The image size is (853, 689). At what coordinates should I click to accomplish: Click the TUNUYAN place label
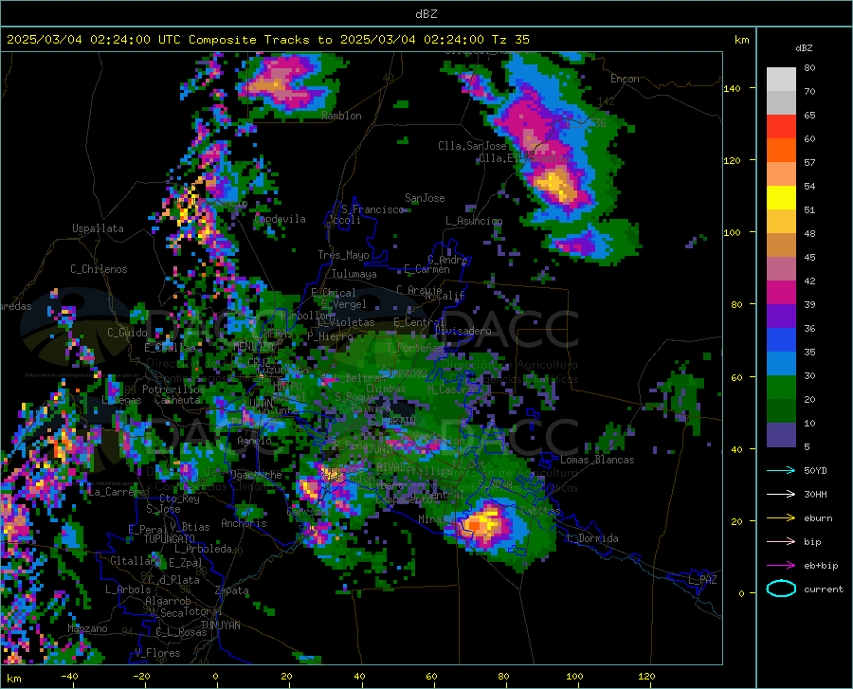point(220,626)
